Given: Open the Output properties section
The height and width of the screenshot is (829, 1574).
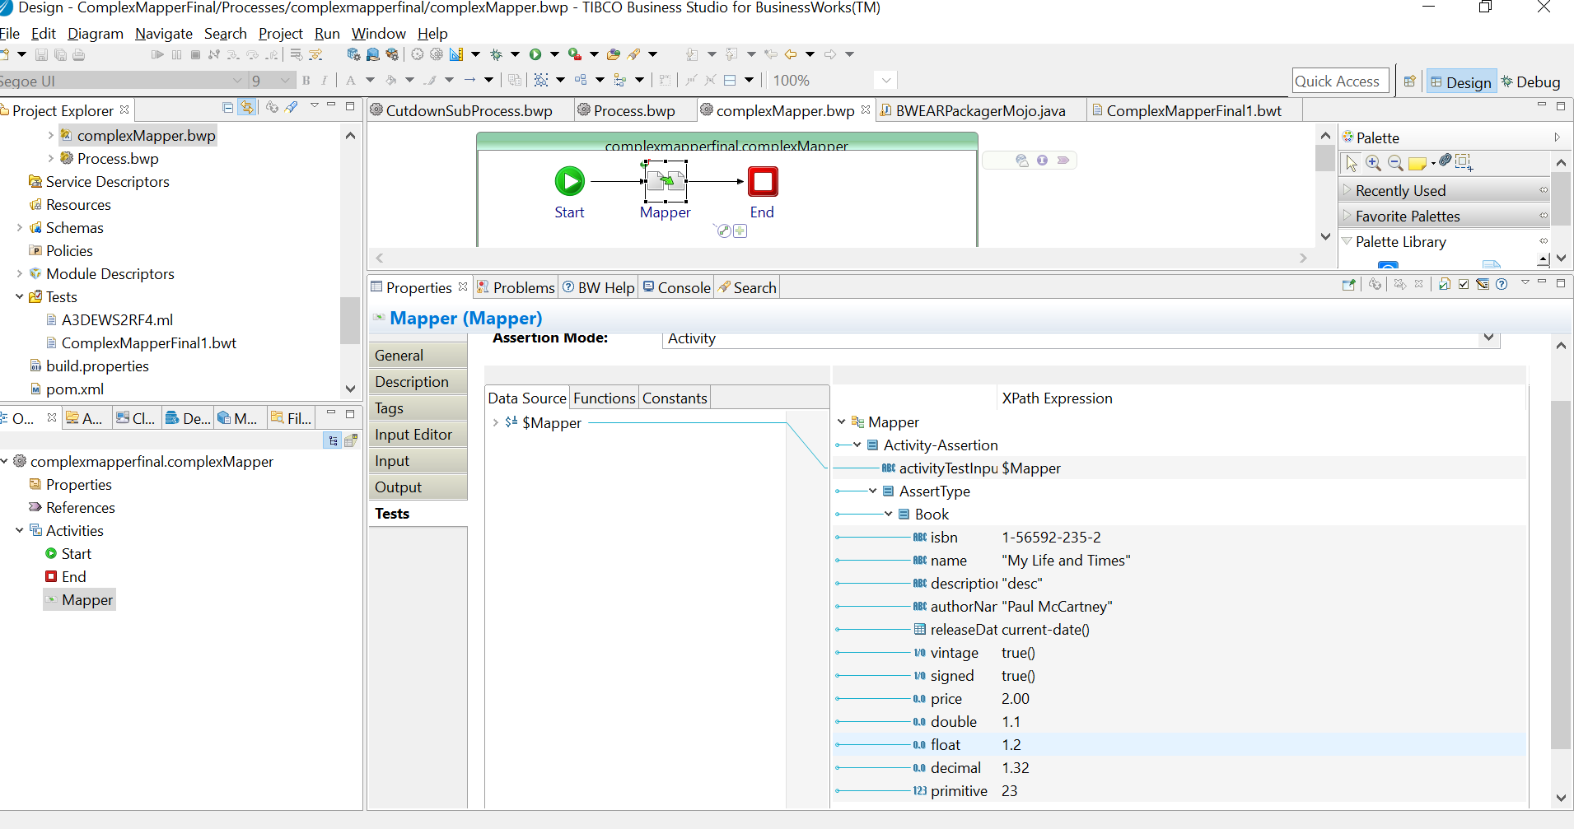Looking at the screenshot, I should 418,487.
